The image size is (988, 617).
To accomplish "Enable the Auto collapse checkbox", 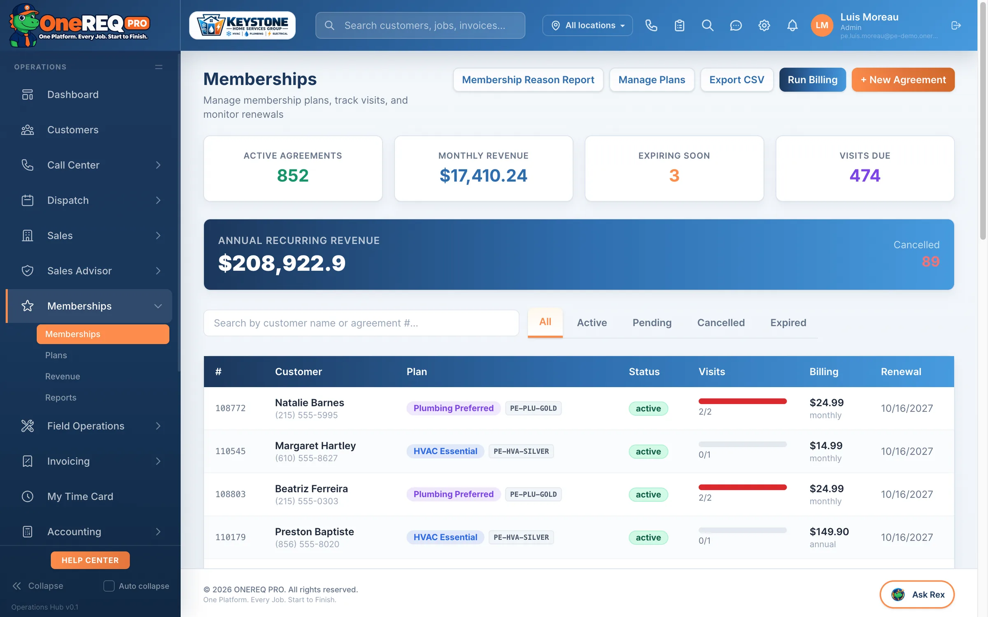I will [x=109, y=586].
